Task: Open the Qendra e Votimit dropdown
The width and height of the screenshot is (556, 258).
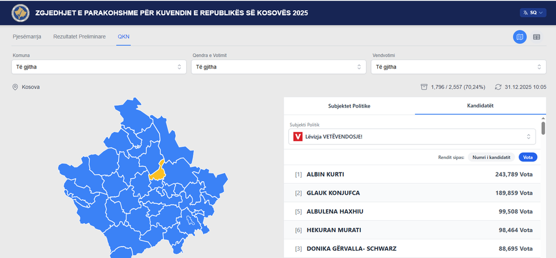Action: point(278,67)
